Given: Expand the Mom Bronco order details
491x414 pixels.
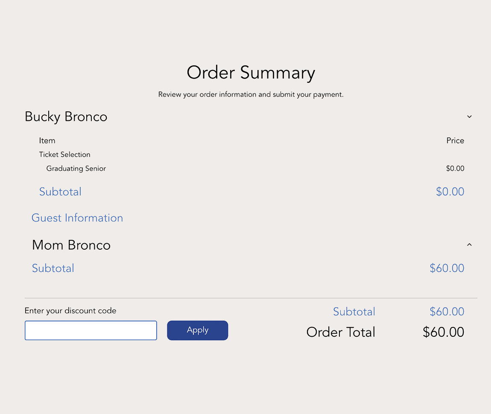Looking at the screenshot, I should point(469,245).
